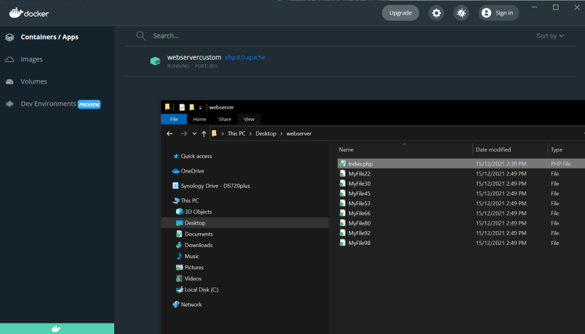Screen dimensions: 585x334
Task: Open Documents in navigation pane
Action: [198, 234]
